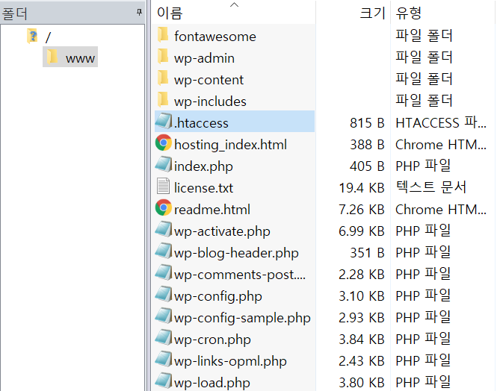This screenshot has height=391, width=497.
Task: Click the wp-activate.php file icon
Action: pyautogui.click(x=164, y=229)
